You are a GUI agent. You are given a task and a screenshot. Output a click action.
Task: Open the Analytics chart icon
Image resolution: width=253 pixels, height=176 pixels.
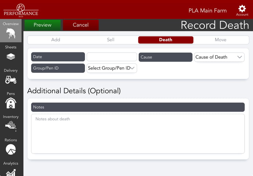pyautogui.click(x=11, y=172)
